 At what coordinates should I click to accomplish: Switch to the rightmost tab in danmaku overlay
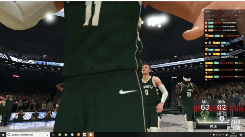coord(238,20)
